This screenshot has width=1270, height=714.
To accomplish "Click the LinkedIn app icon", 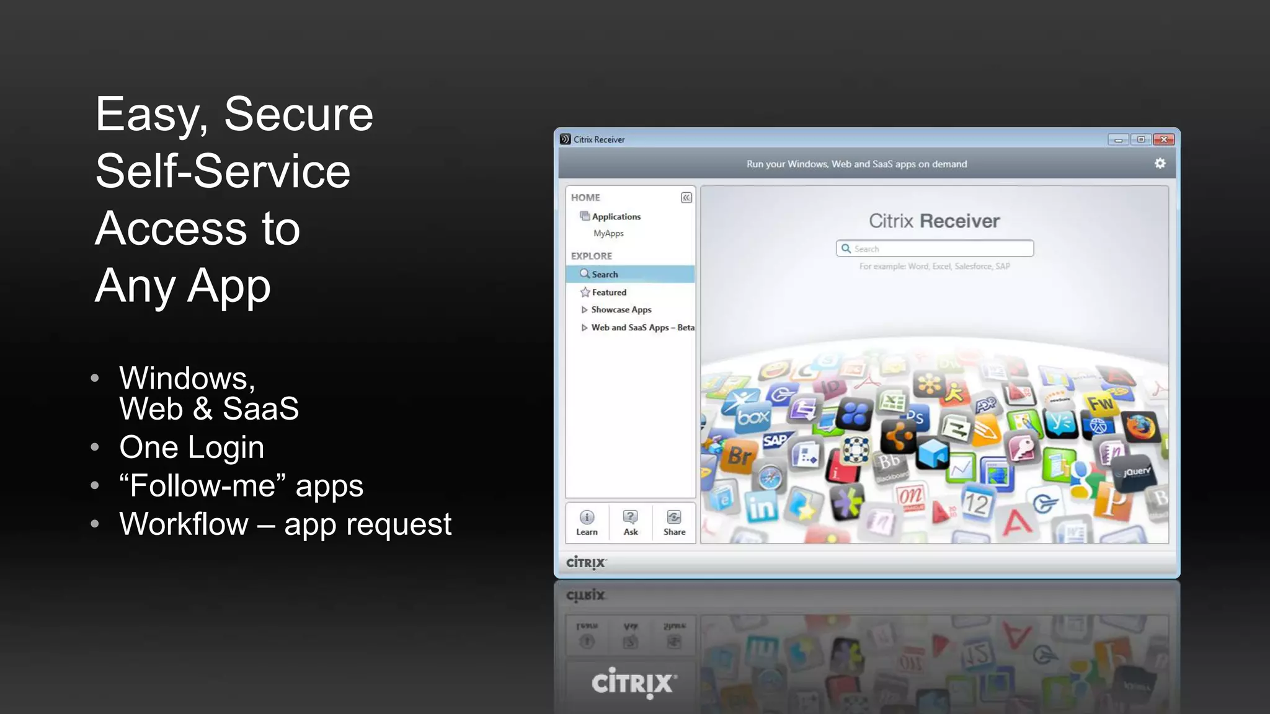I will coord(761,508).
